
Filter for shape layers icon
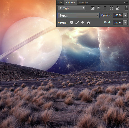click(111, 8)
